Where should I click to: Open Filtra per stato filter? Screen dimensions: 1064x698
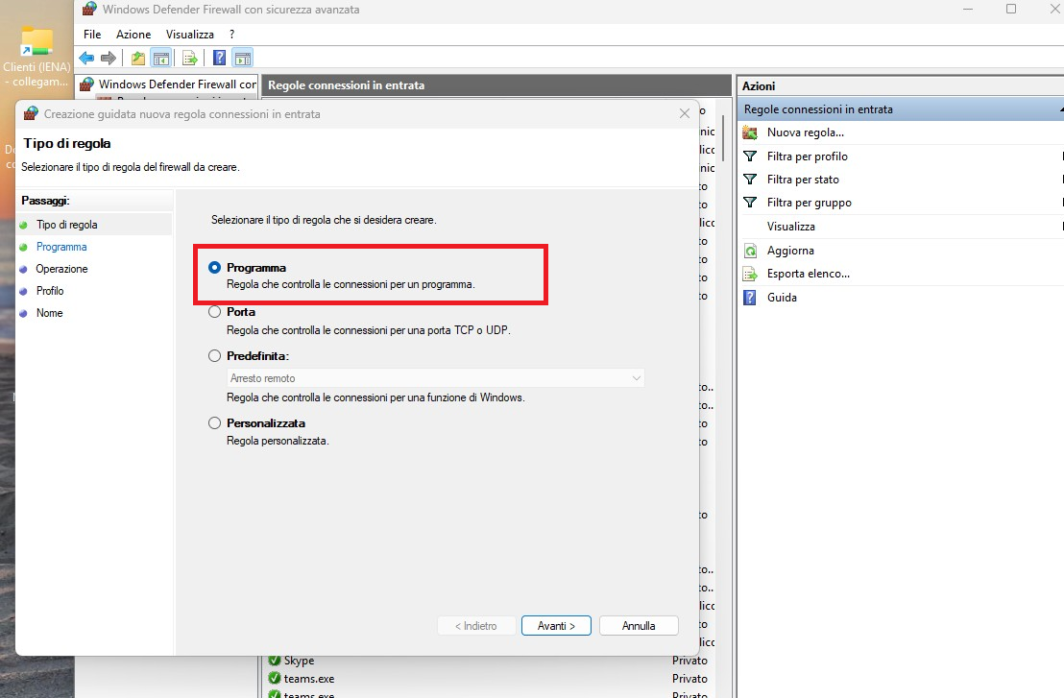pyautogui.click(x=803, y=180)
